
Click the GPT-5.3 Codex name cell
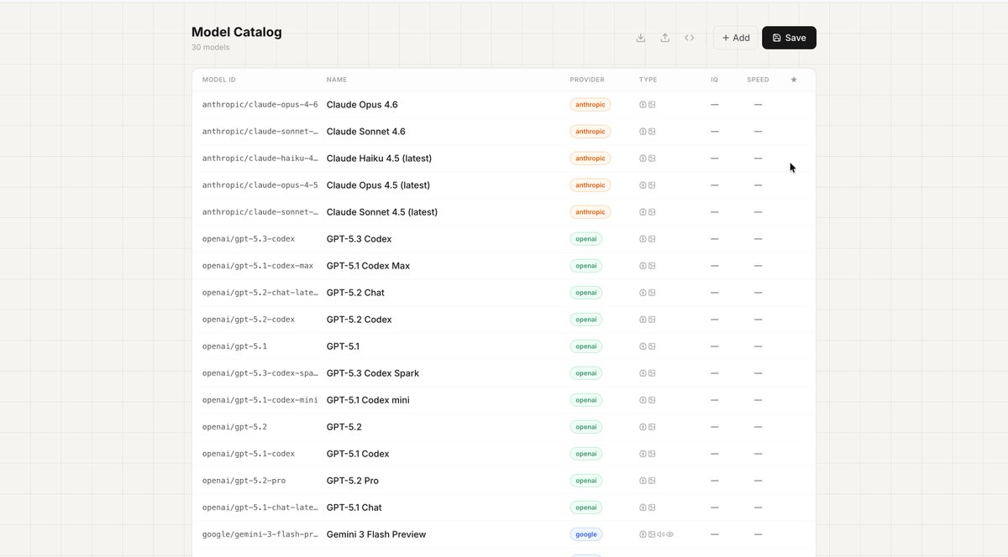click(x=360, y=239)
